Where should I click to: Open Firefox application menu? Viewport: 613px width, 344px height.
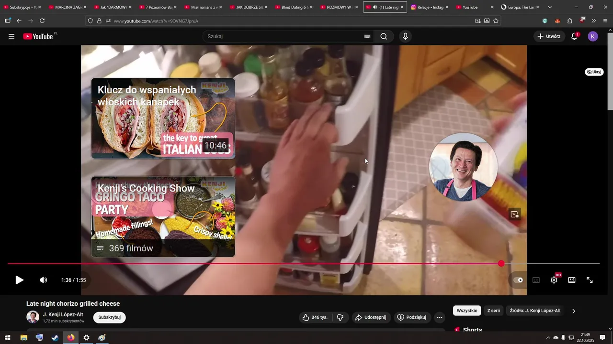[x=605, y=21]
